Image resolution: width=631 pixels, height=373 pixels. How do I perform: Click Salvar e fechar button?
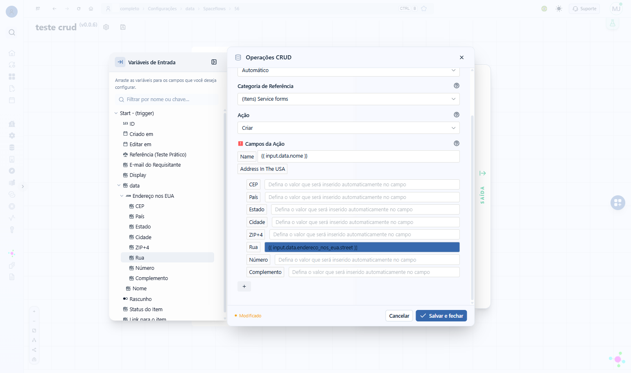[441, 316]
